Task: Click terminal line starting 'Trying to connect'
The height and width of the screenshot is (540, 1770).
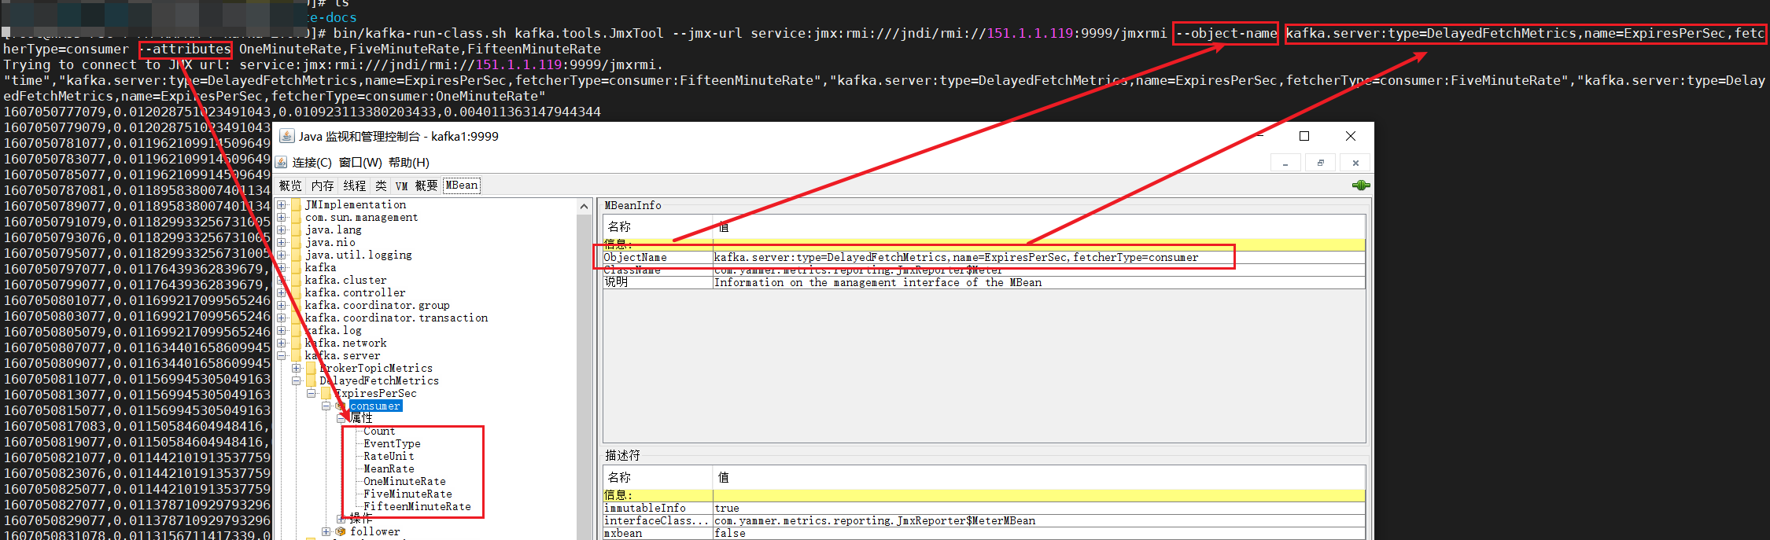Action: (x=333, y=65)
